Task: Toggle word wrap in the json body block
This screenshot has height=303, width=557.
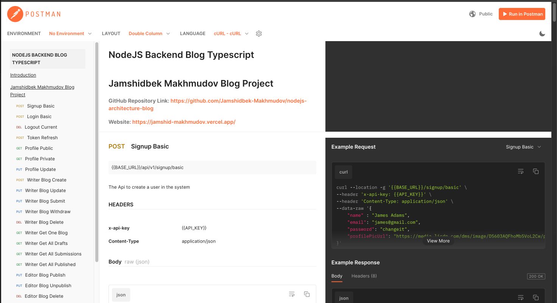Action: click(x=292, y=294)
